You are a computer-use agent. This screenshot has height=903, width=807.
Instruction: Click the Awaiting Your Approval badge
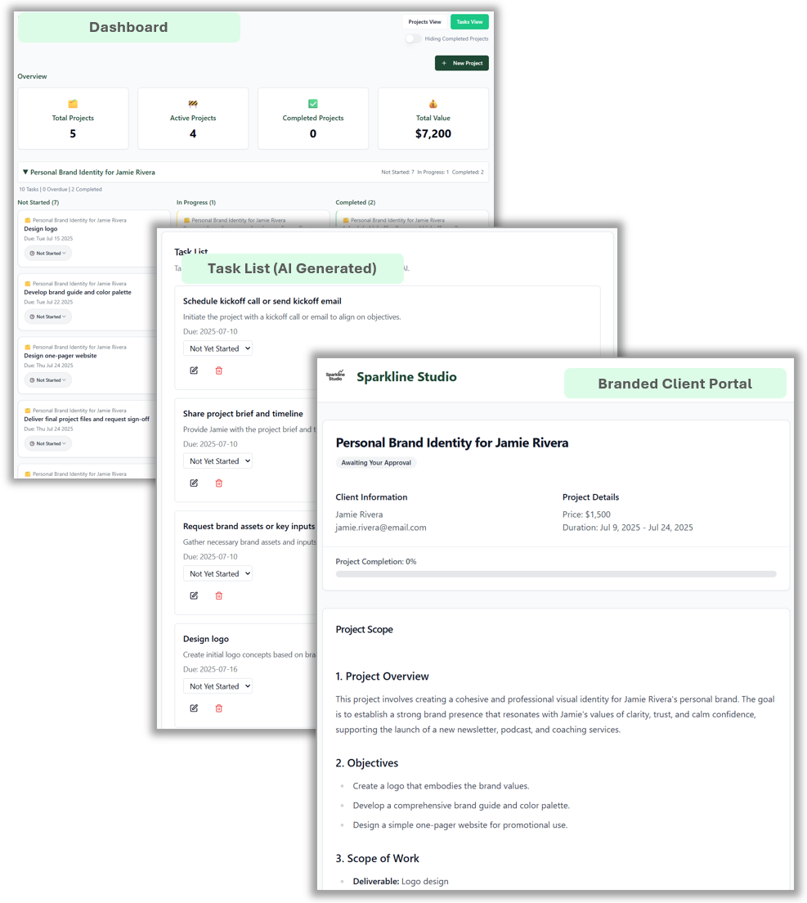pyautogui.click(x=376, y=462)
